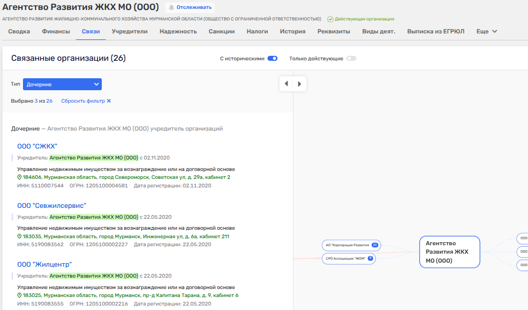Enable the Только действующие toggle
The image size is (528, 310).
[x=351, y=58]
